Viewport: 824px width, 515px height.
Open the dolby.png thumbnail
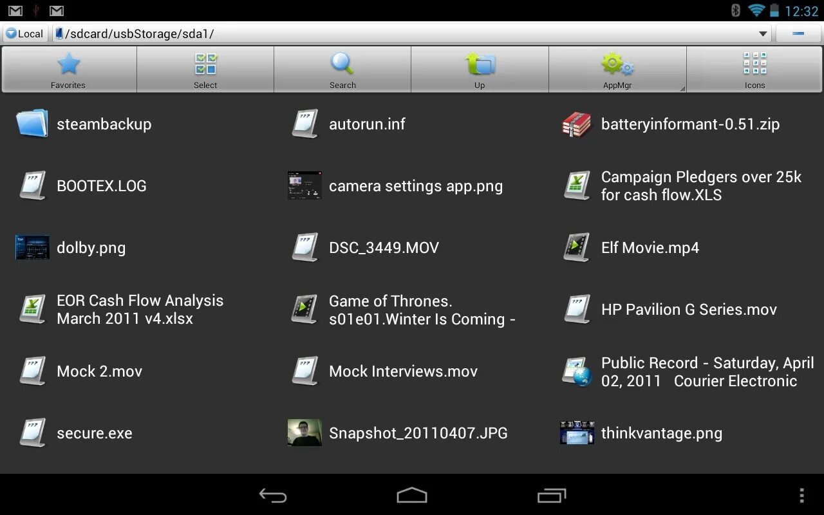(32, 247)
